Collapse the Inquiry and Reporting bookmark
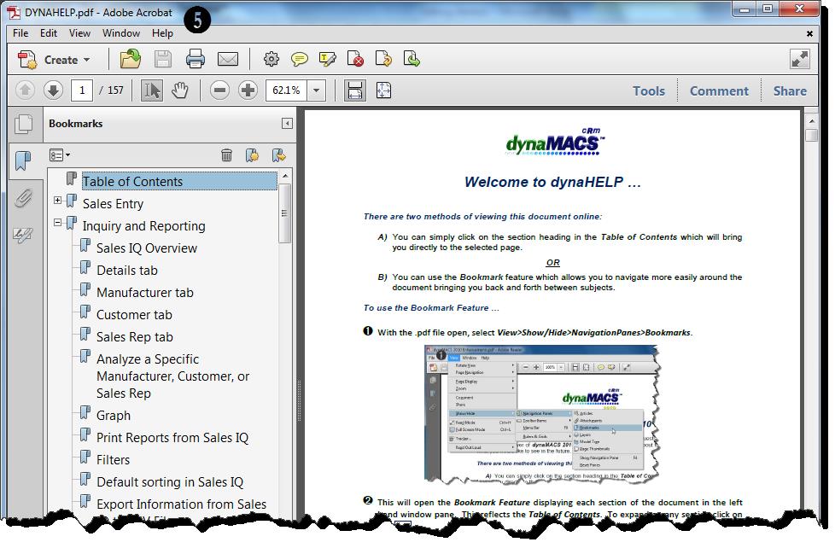The width and height of the screenshot is (835, 548). [57, 223]
